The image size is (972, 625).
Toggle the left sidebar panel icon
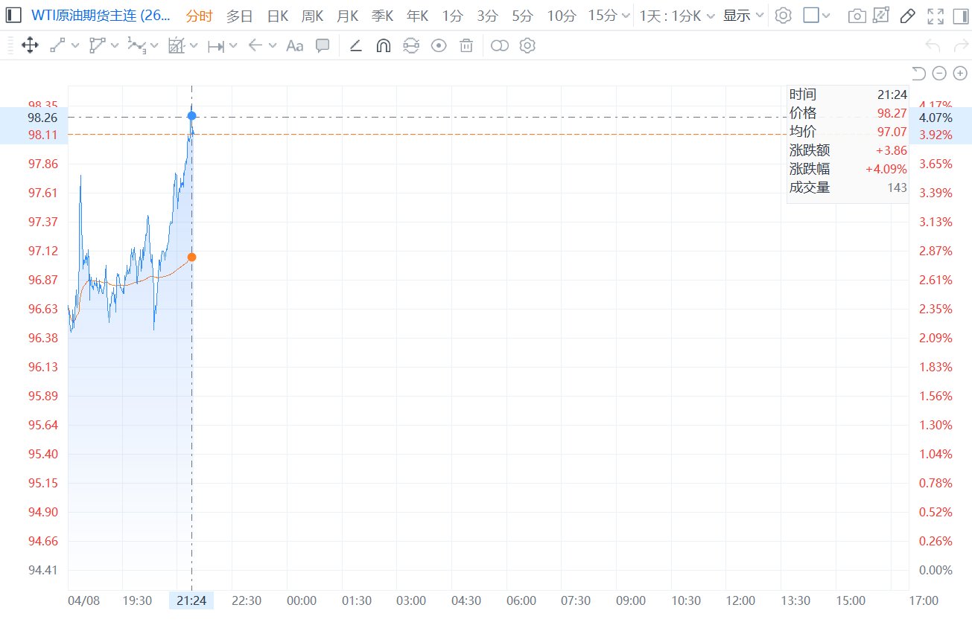pos(14,15)
